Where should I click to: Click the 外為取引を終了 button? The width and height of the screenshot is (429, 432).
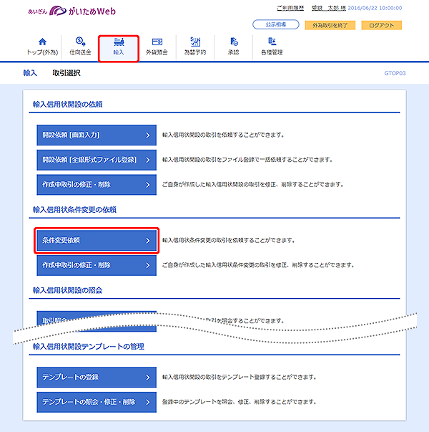pos(330,25)
